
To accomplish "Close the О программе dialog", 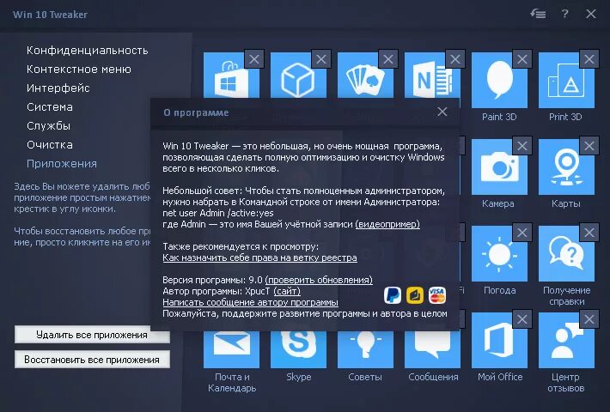I will pos(442,112).
